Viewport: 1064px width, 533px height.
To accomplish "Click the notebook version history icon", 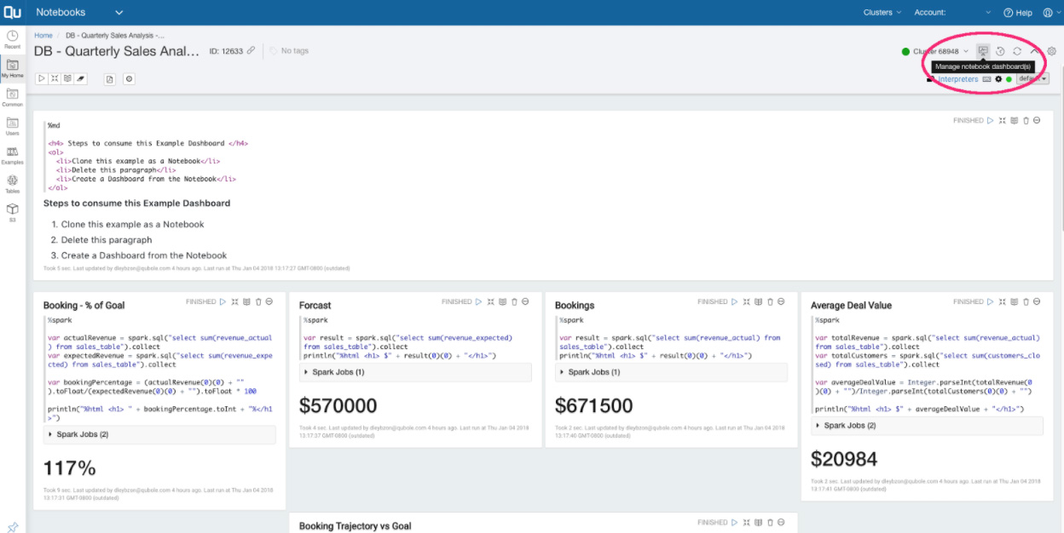I will click(1001, 51).
